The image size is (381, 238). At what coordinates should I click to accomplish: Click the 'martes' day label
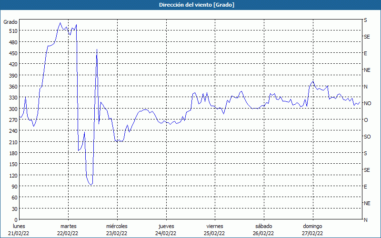click(69, 227)
